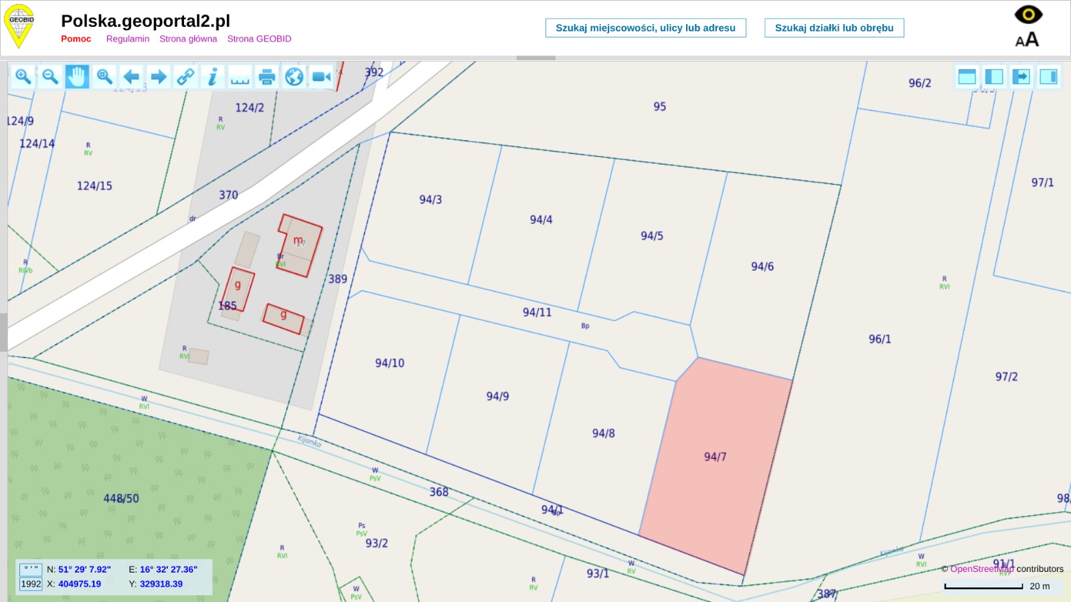Toggle degrees-minutes-seconds coordinate format button
1071x602 pixels.
(31, 569)
